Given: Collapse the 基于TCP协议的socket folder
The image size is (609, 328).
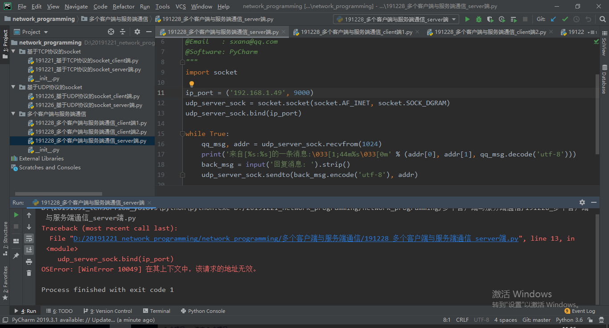Looking at the screenshot, I should coord(13,51).
